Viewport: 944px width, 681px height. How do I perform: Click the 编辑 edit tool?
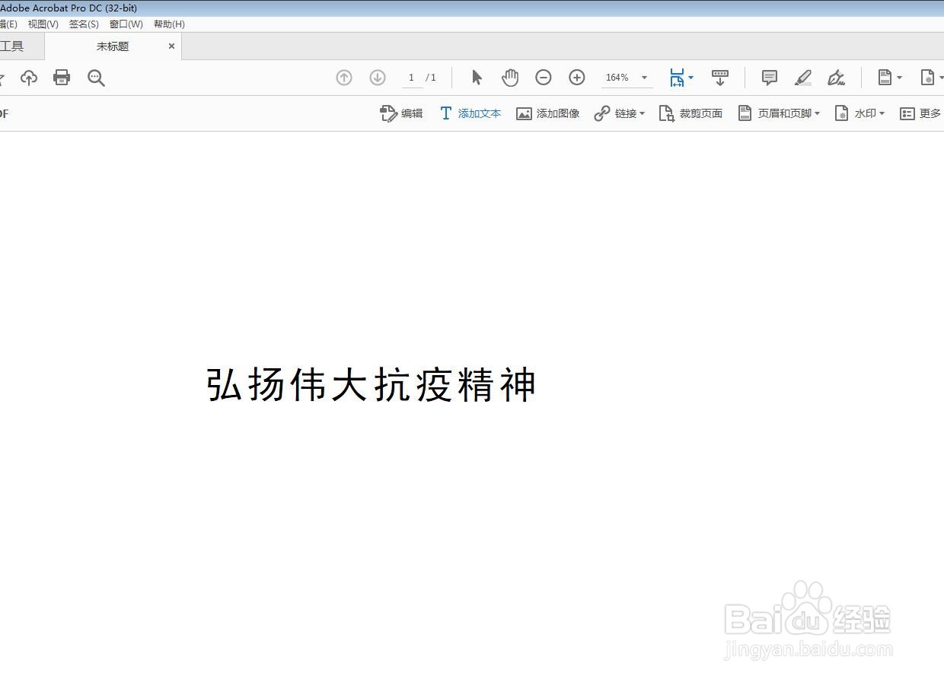coord(401,113)
